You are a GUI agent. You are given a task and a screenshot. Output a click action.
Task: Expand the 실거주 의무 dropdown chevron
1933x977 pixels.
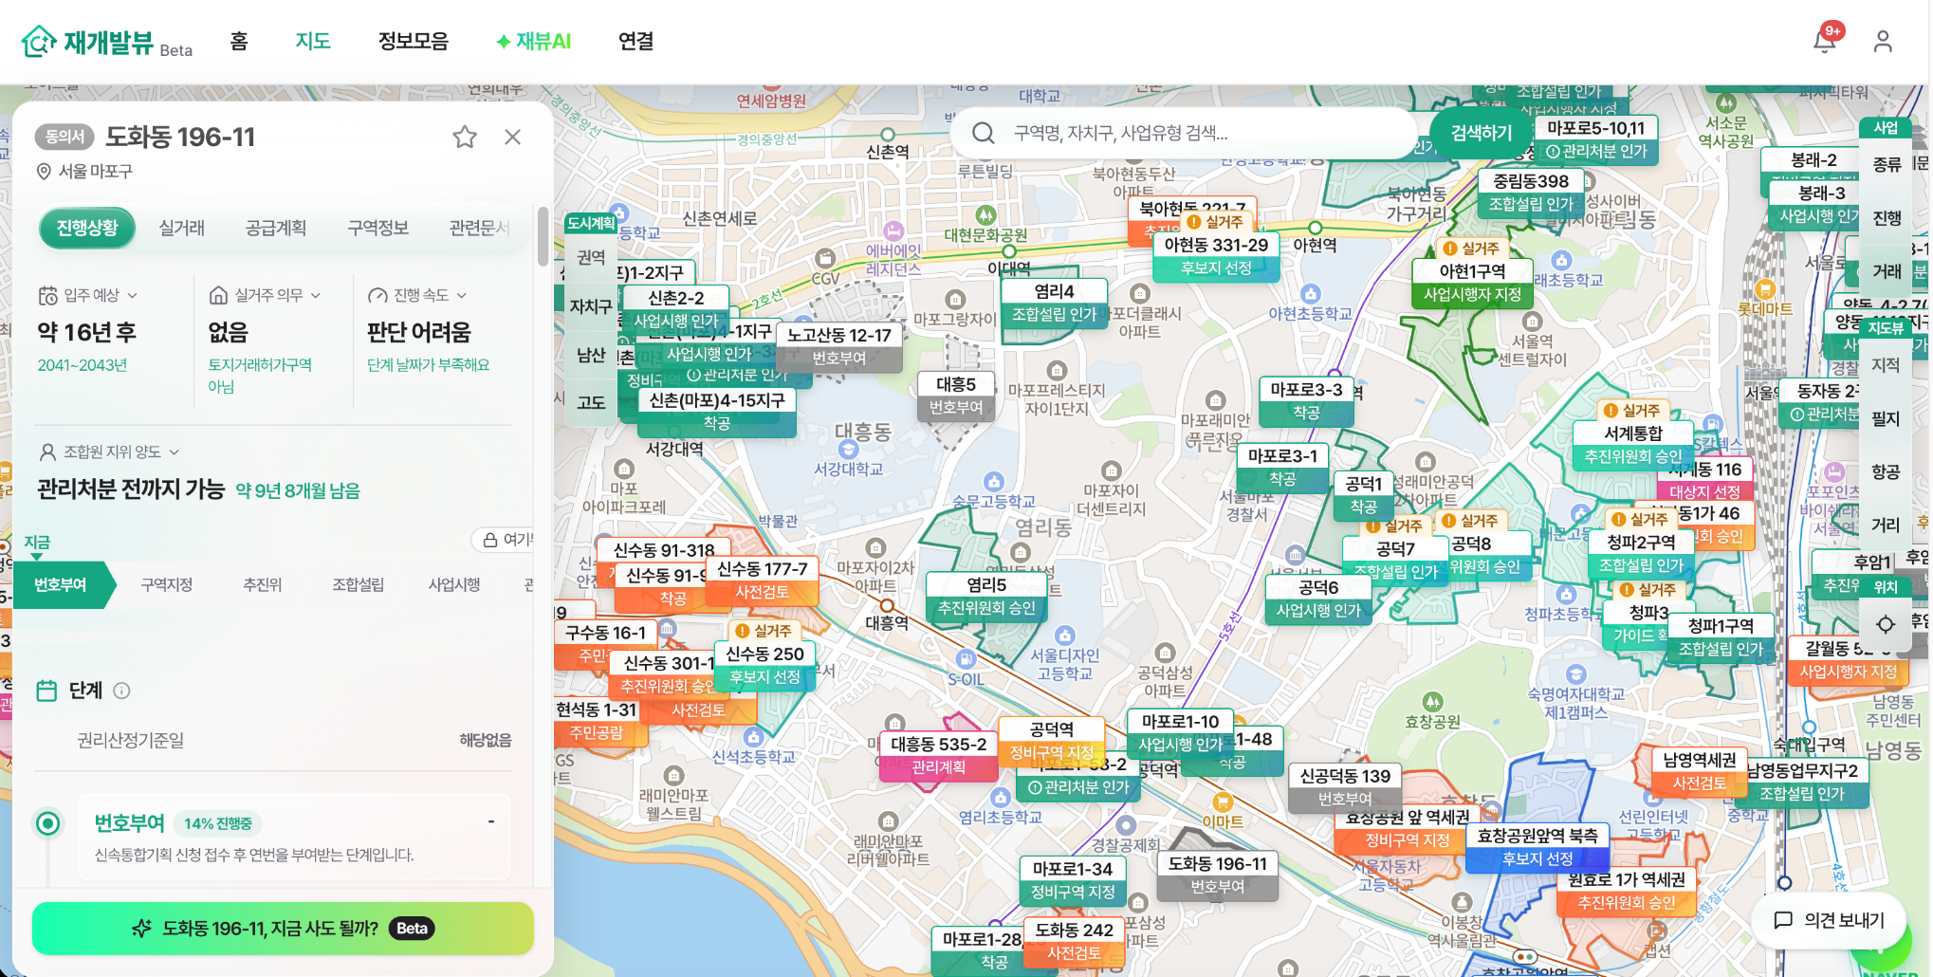315,295
